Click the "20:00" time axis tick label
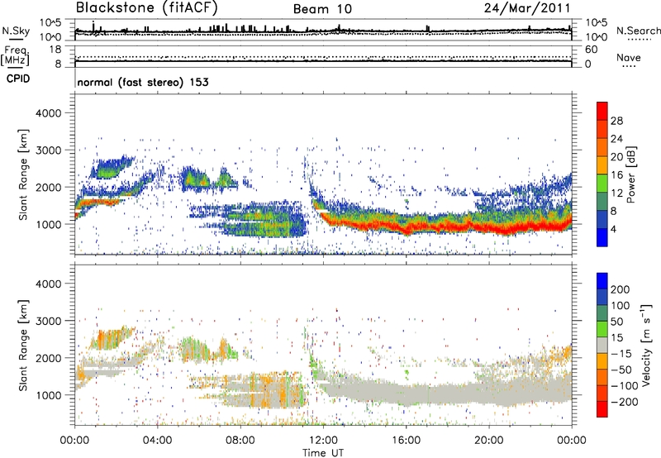Screen dimensions: 661x458 [489, 441]
